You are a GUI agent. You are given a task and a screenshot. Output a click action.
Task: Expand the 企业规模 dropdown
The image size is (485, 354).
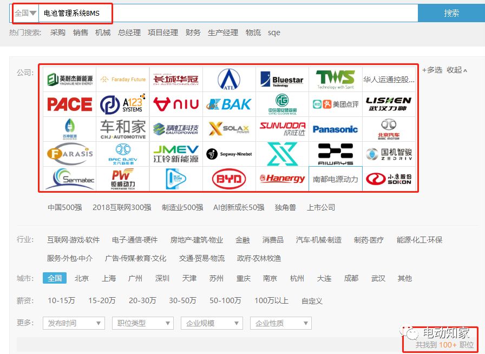click(212, 323)
